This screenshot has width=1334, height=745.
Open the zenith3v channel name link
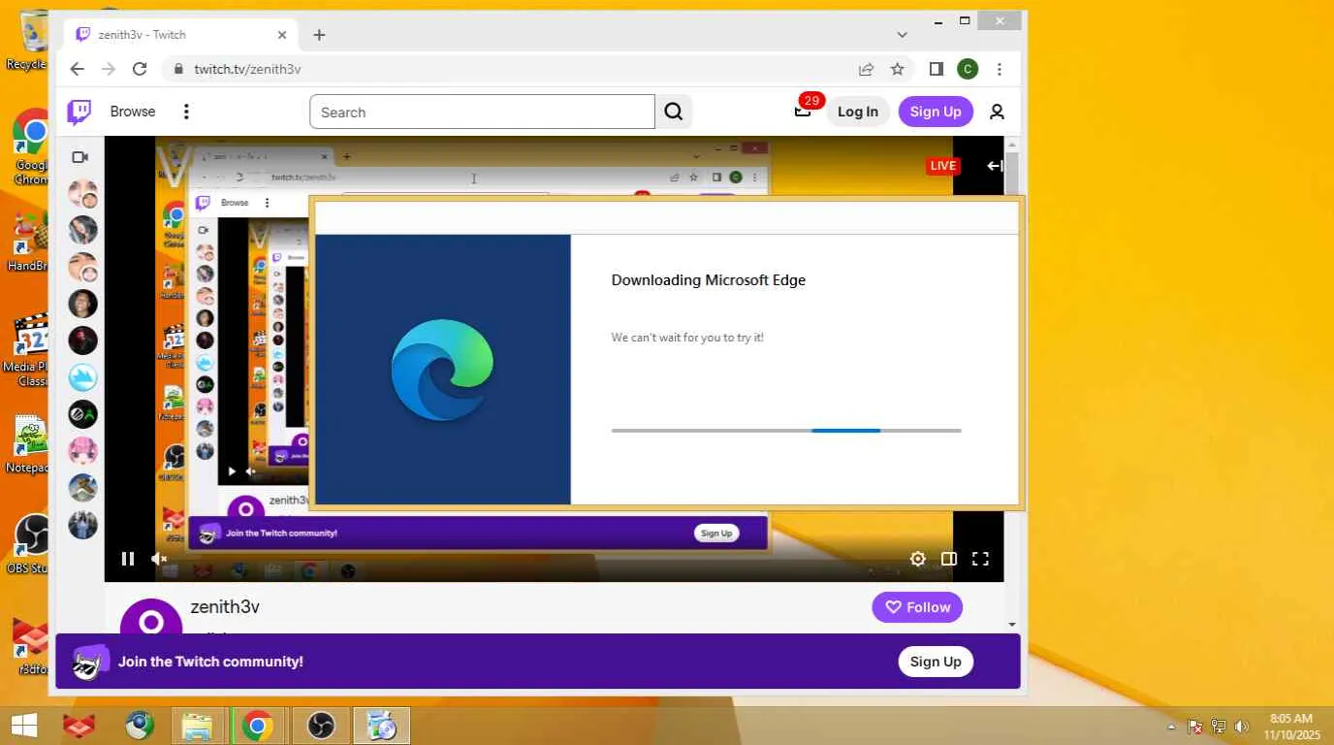(x=225, y=607)
